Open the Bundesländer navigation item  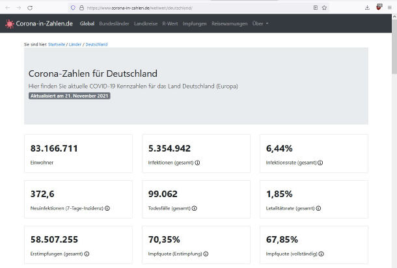(x=114, y=23)
